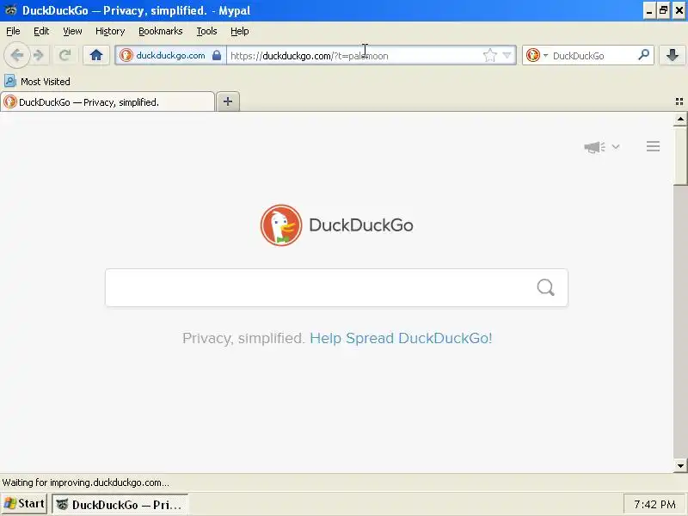Click the scrollbar down arrow

[x=680, y=466]
